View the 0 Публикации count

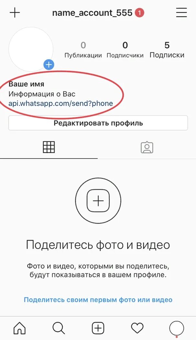pyautogui.click(x=83, y=50)
